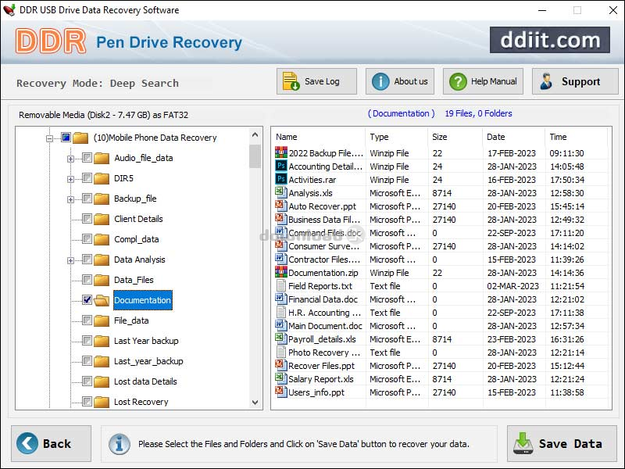Viewport: 625px width, 469px height.
Task: Check the Lost data Details checkbox
Action: pyautogui.click(x=87, y=381)
